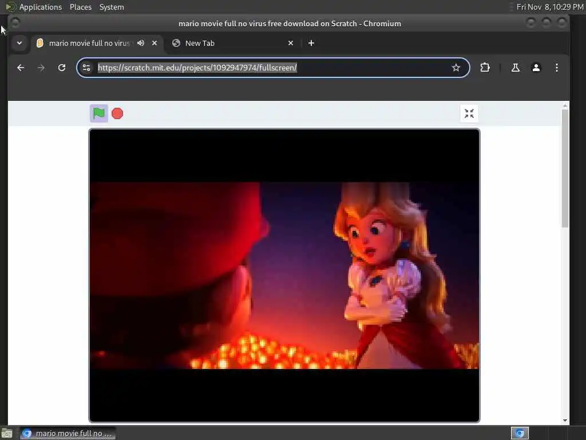Viewport: 586px width, 440px height.
Task: Open the clock showing Fri Nov 8
Action: pos(550,7)
